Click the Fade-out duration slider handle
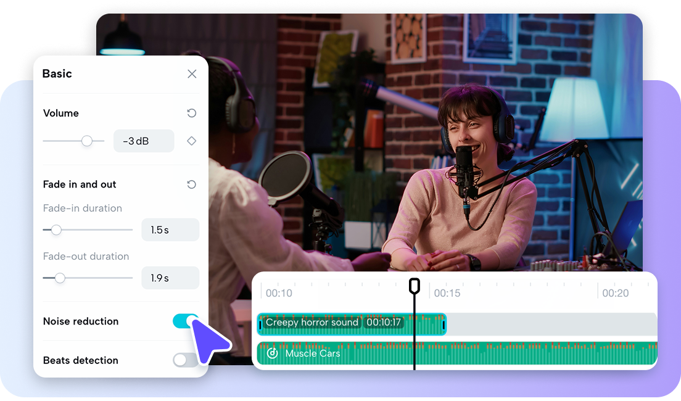681x401 pixels. pyautogui.click(x=60, y=278)
